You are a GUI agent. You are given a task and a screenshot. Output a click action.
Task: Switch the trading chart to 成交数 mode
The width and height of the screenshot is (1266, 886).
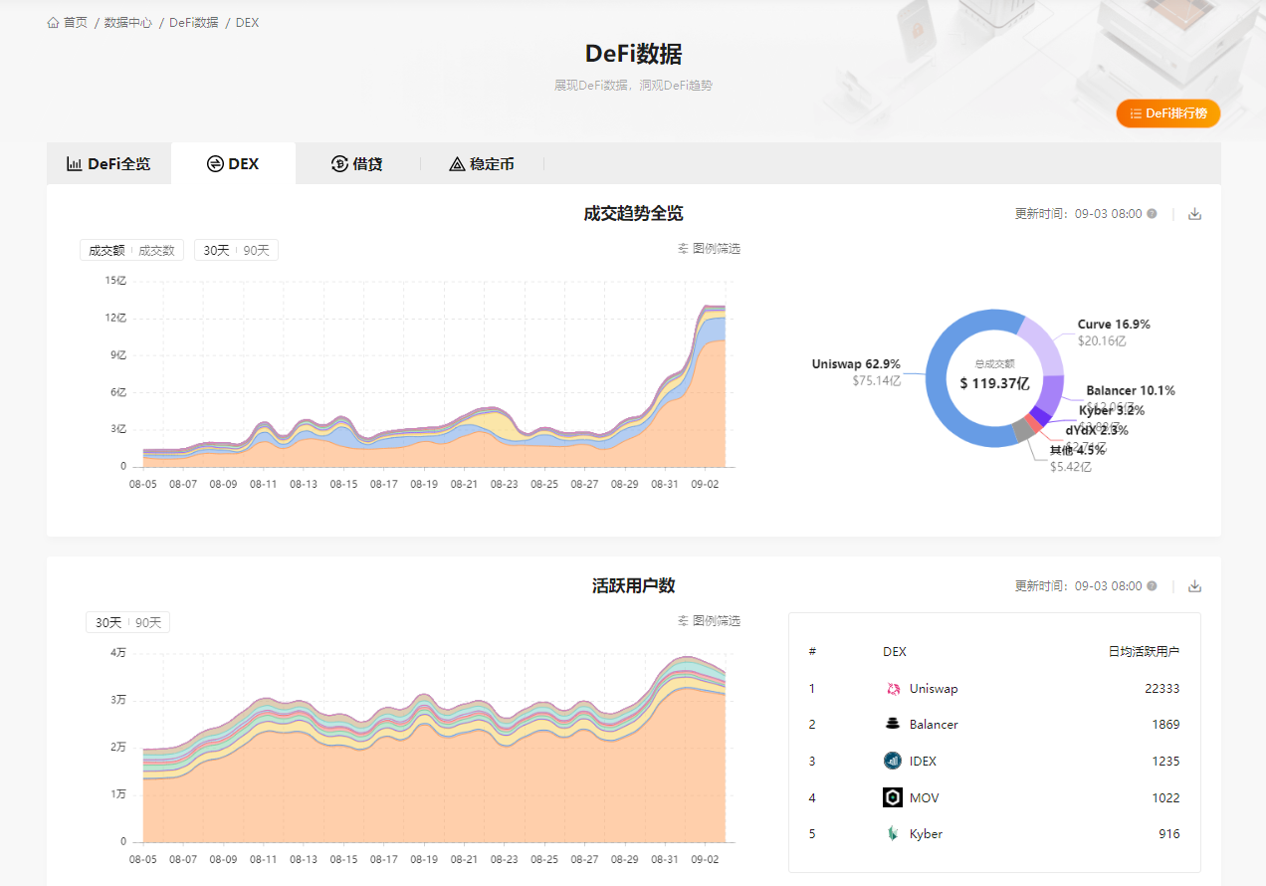pyautogui.click(x=155, y=250)
